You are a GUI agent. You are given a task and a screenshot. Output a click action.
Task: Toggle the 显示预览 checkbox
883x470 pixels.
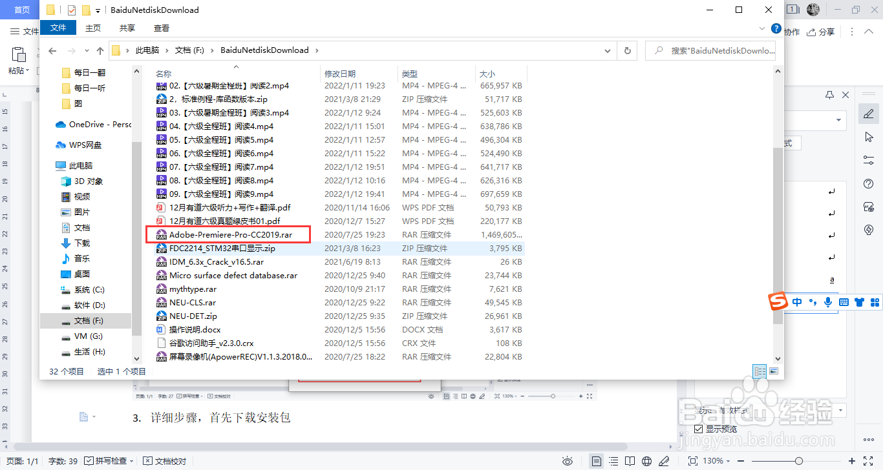pos(698,429)
